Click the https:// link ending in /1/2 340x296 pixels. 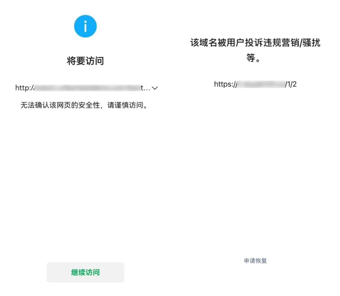[x=255, y=84]
